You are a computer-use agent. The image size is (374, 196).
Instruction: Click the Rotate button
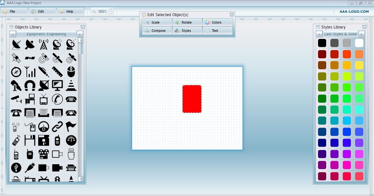coord(187,22)
